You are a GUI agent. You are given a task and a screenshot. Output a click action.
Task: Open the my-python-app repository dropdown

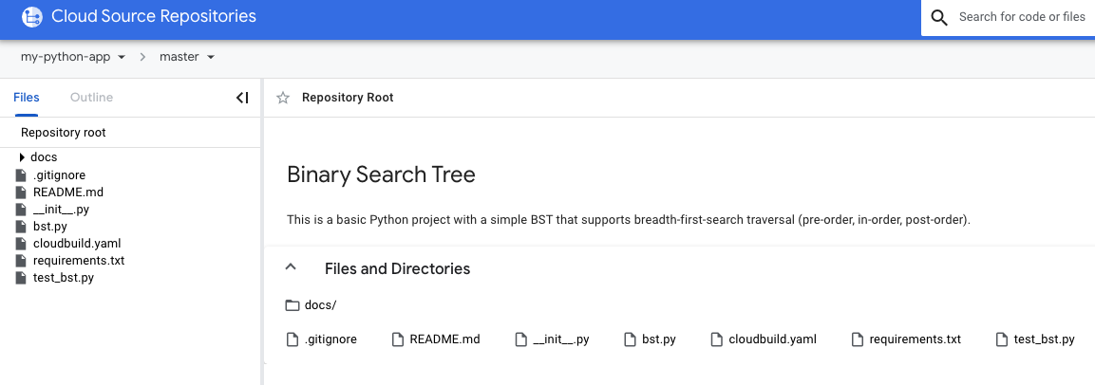coord(73,57)
